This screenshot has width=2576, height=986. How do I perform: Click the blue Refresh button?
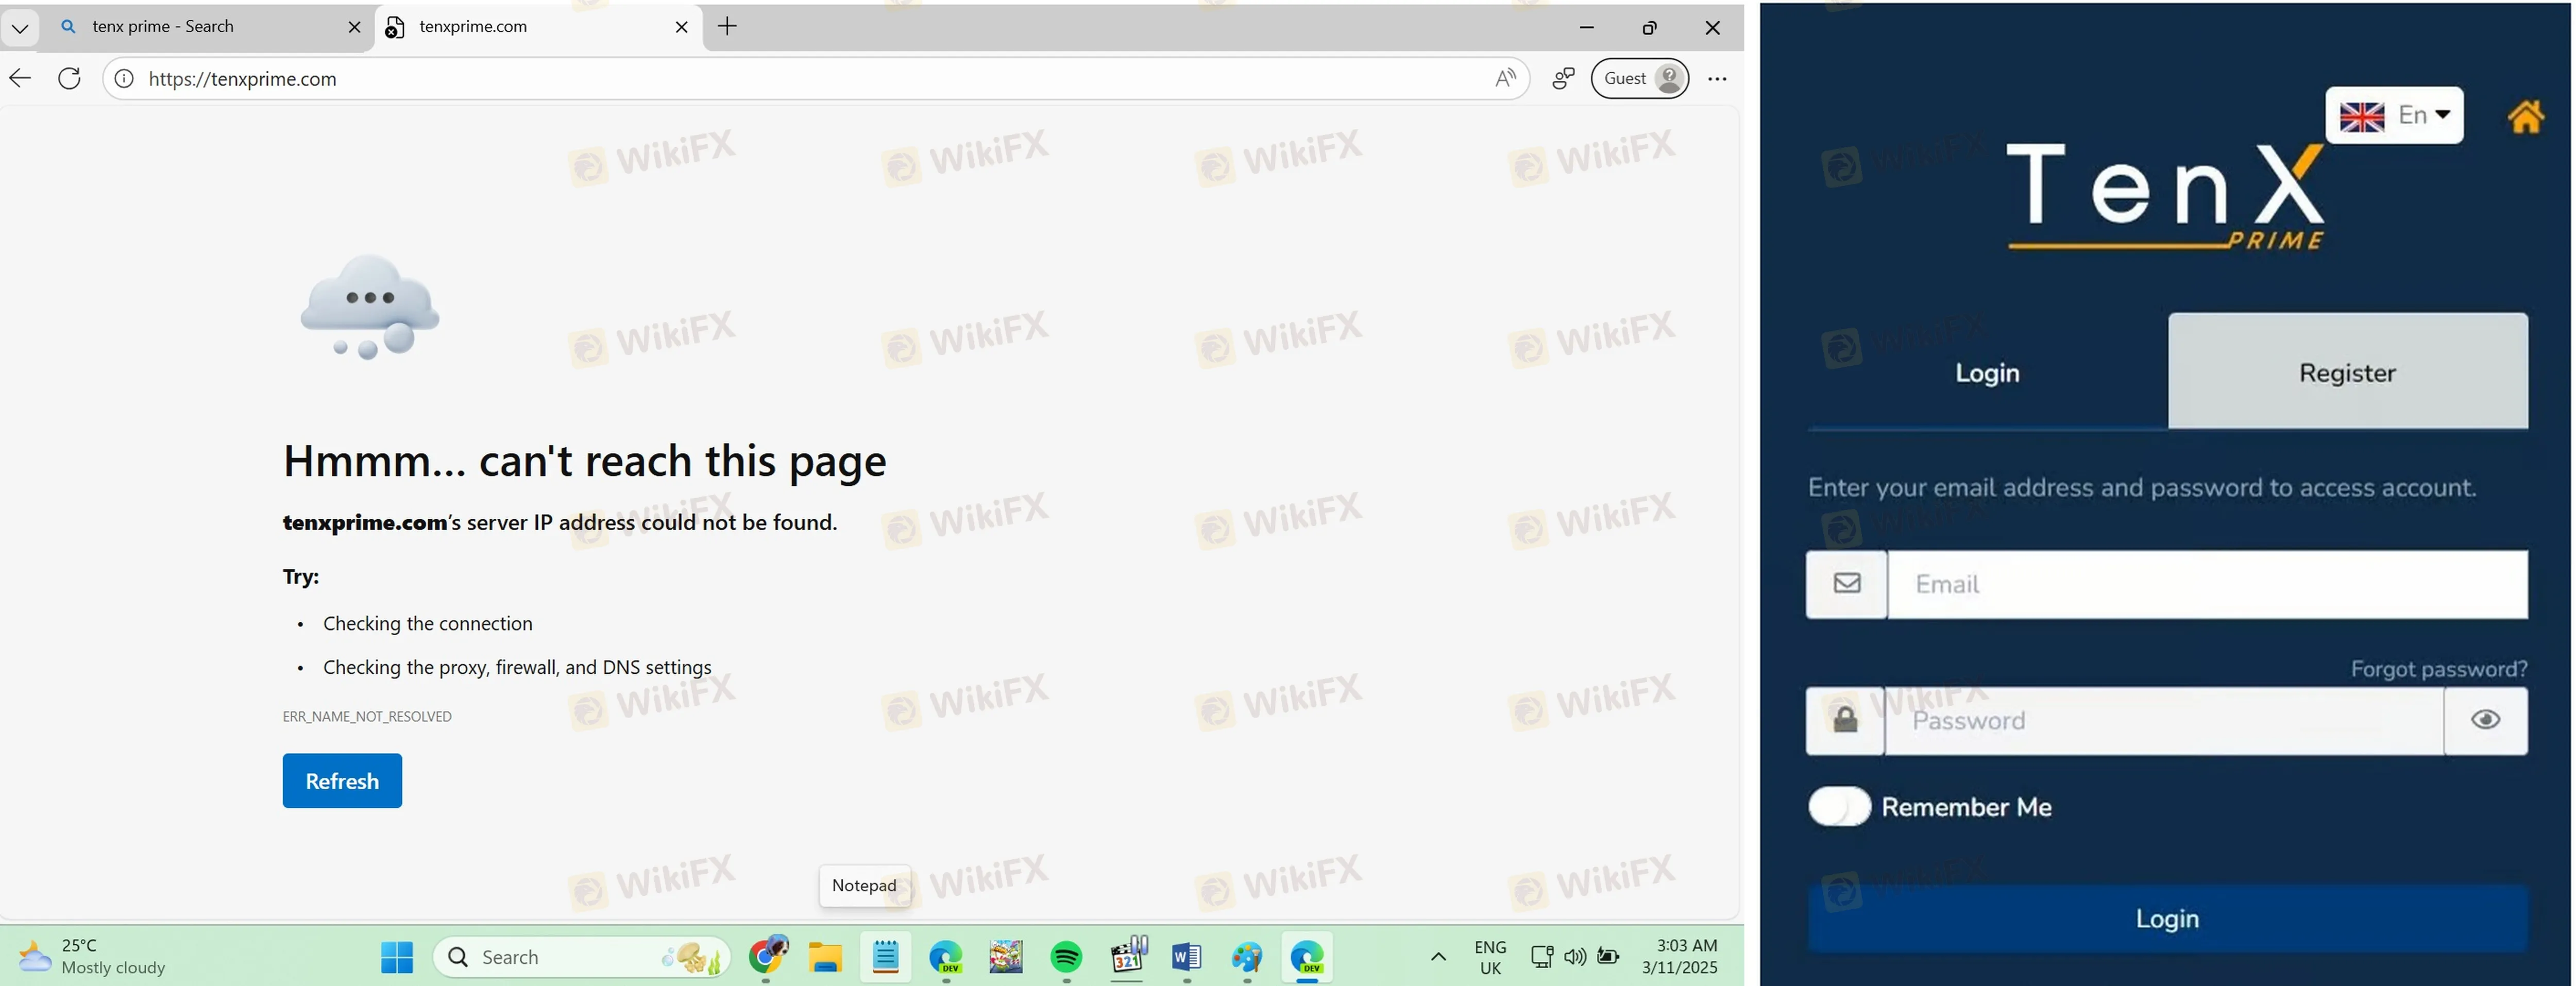click(x=342, y=780)
